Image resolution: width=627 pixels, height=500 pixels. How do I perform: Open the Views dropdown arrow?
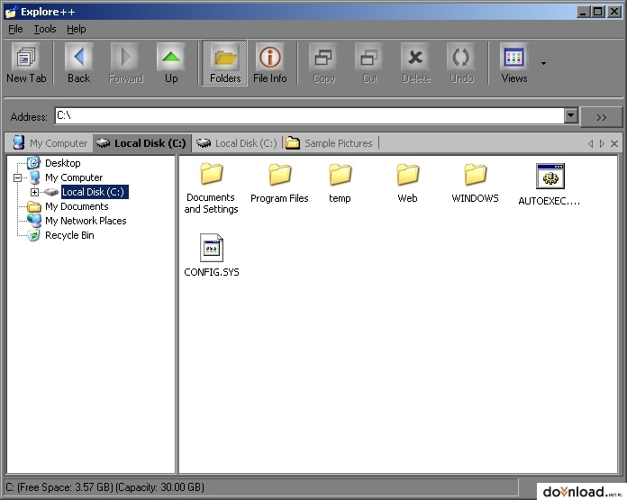click(543, 63)
